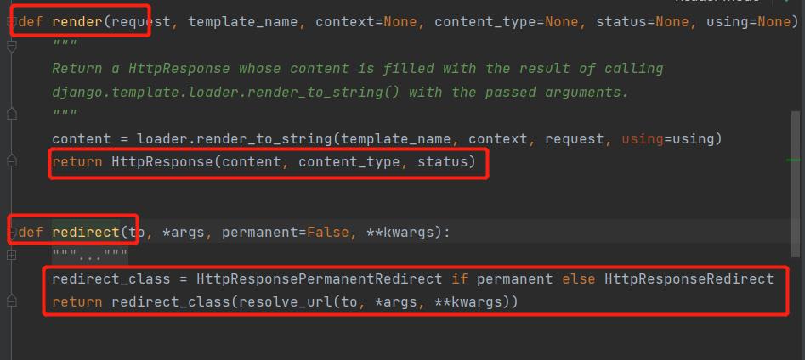Click the green stripe mark in scrollbar gutter

pyautogui.click(x=794, y=160)
